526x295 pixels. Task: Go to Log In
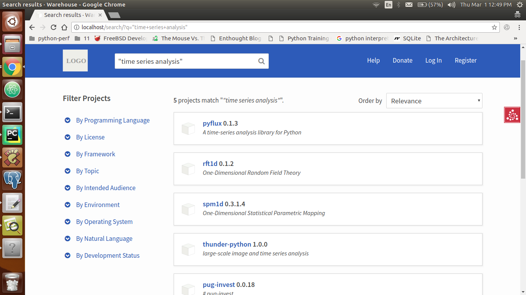pos(433,60)
